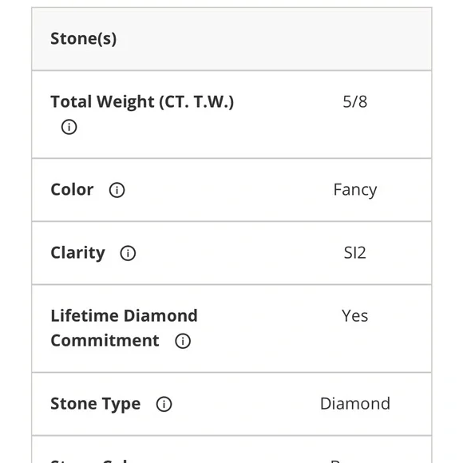Click the Clarity table row
This screenshot has width=463, height=463.
[231, 253]
